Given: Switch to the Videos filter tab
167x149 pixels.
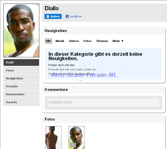Looking at the screenshot, I should [x=74, y=41].
